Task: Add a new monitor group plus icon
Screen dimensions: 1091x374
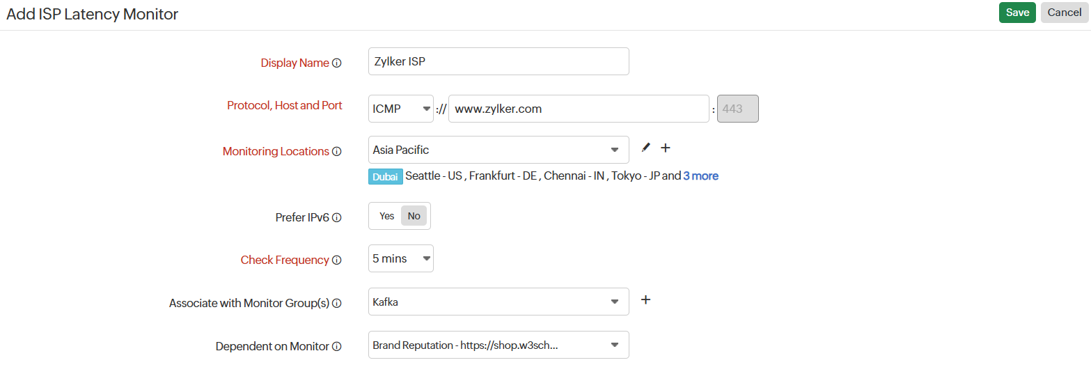Action: [x=645, y=299]
